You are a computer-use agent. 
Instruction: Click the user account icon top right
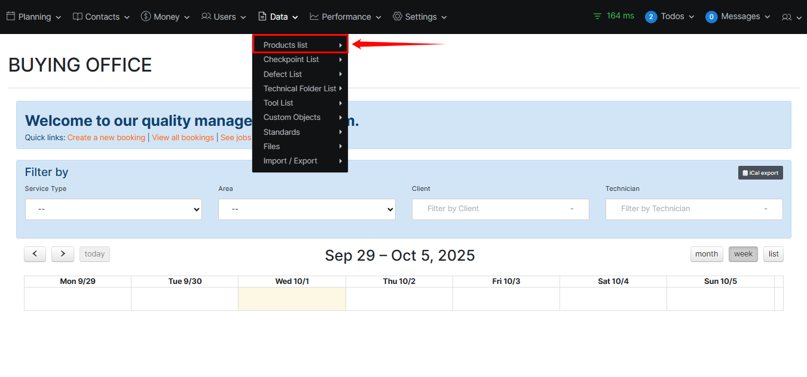[791, 17]
